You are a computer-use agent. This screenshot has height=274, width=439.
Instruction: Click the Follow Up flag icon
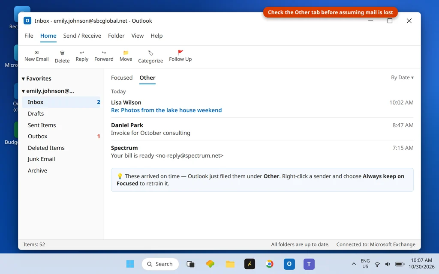(180, 52)
